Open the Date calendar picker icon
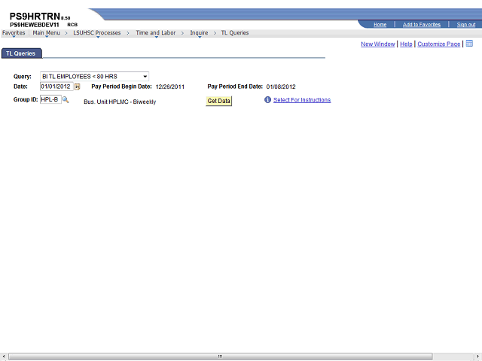The image size is (482, 361). click(77, 87)
